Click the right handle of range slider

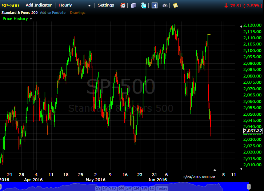click(249, 186)
